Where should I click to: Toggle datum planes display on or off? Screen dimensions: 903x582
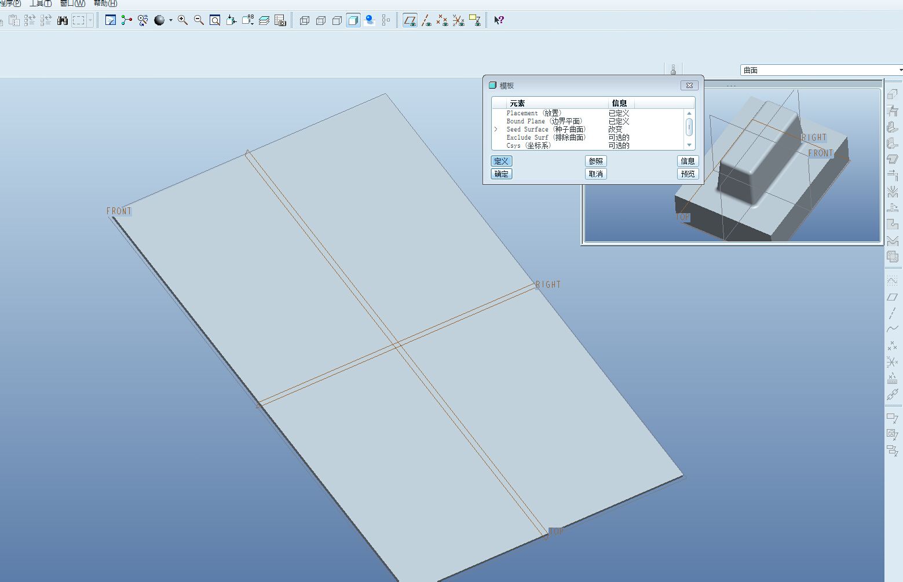coord(410,21)
